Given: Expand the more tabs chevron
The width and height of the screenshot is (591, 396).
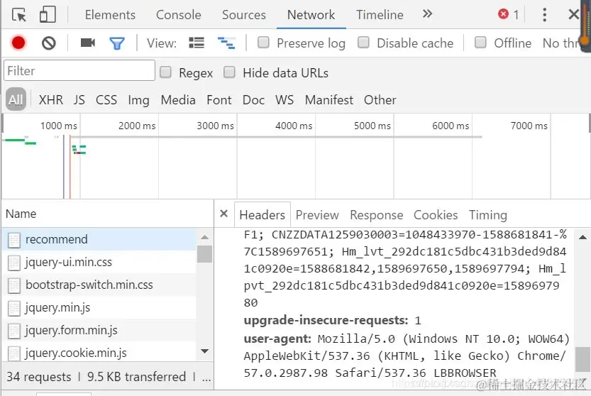Looking at the screenshot, I should coord(427,14).
